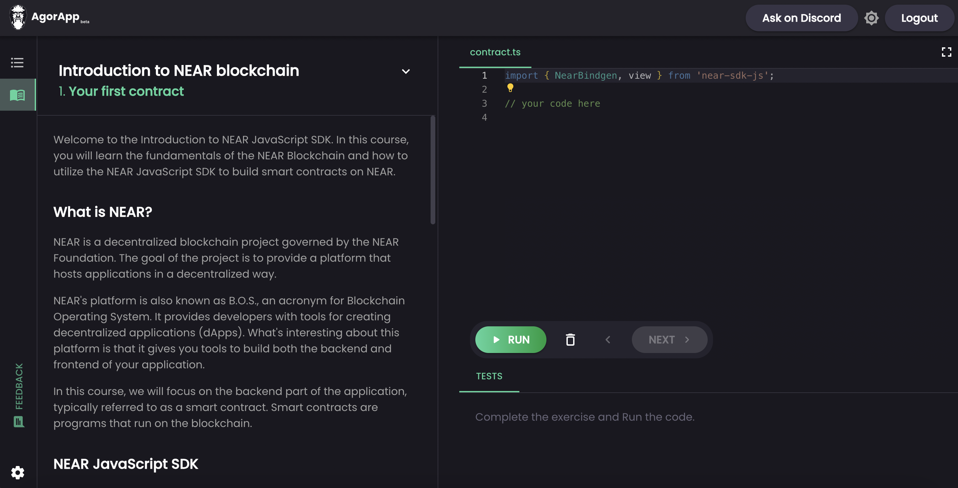Click AgorApp brand name text
Image resolution: width=958 pixels, height=488 pixels.
(55, 16)
